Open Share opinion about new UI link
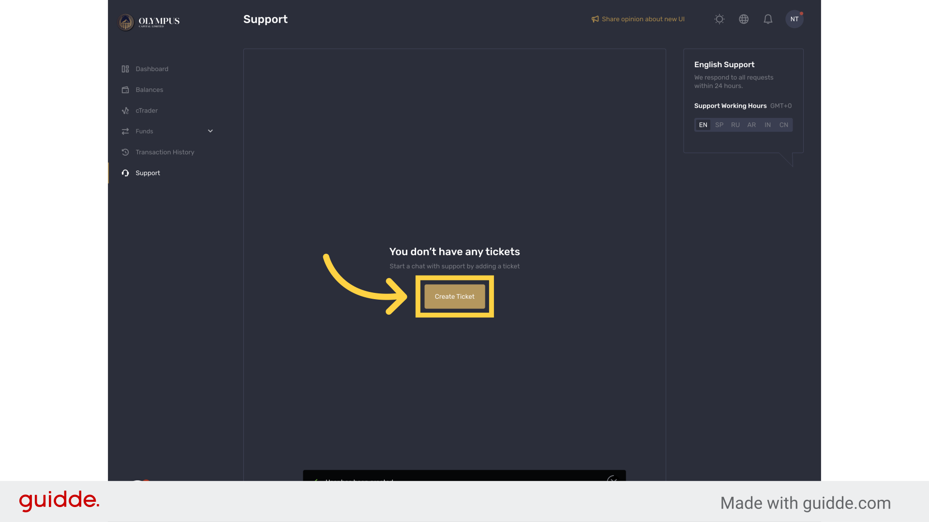This screenshot has height=522, width=929. (x=643, y=19)
